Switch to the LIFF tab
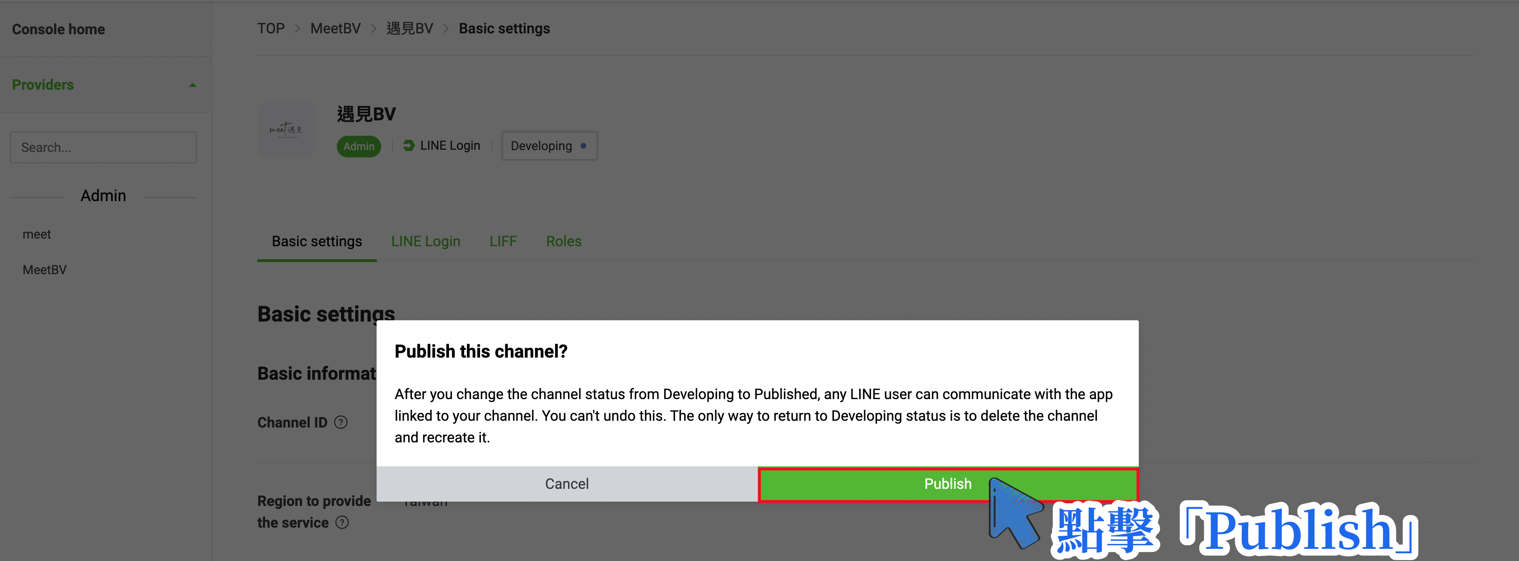The image size is (1519, 561). click(503, 241)
